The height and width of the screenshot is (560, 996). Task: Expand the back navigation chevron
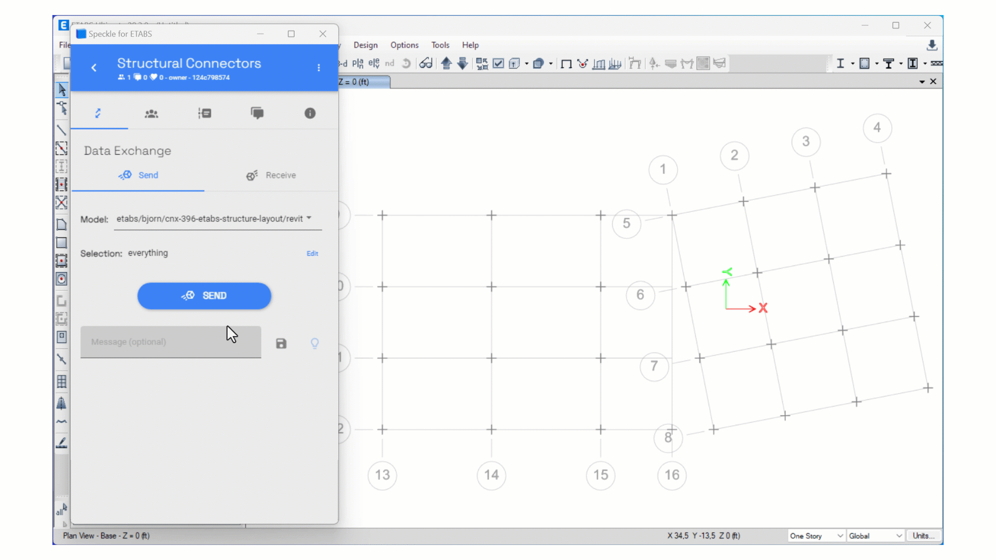coord(94,67)
